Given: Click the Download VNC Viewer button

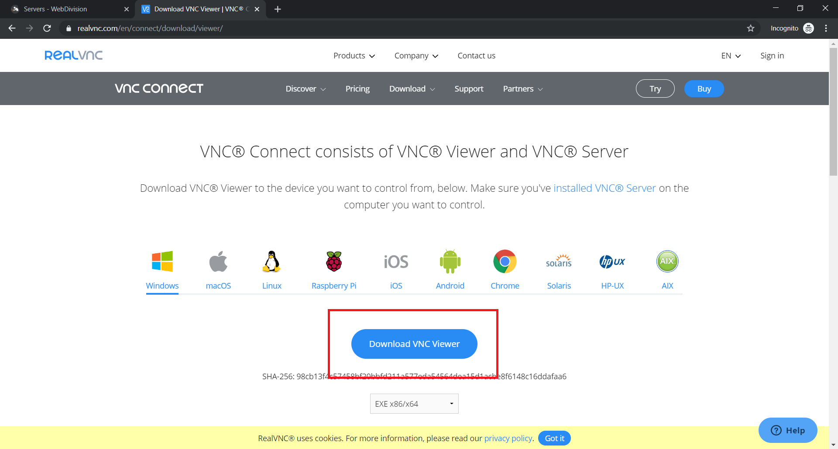Looking at the screenshot, I should 414,344.
